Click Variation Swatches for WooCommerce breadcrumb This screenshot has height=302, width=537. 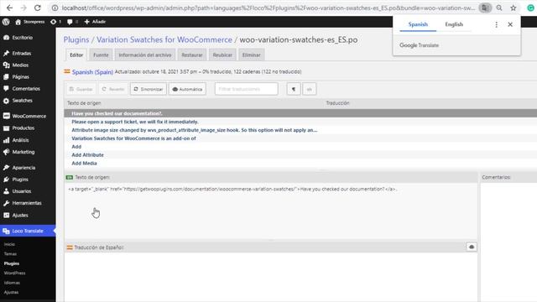coord(164,39)
